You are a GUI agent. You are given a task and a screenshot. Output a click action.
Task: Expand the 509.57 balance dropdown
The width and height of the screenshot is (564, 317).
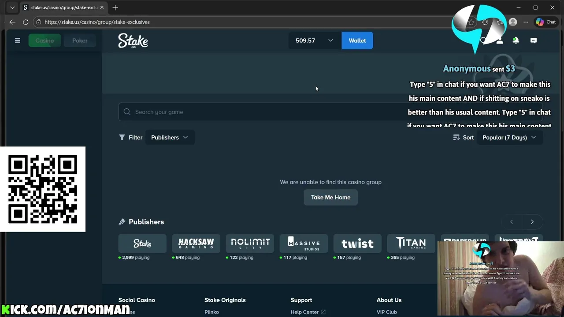[x=315, y=41]
